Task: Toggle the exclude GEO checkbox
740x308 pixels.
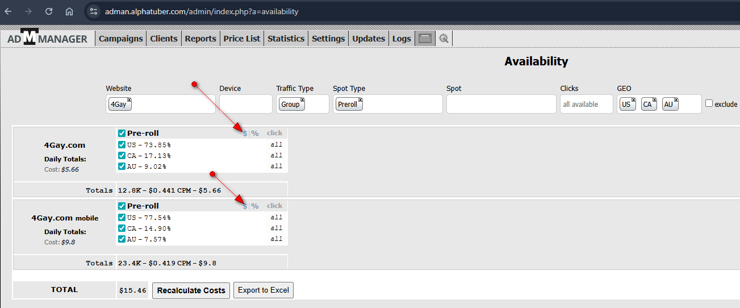Action: (x=709, y=103)
